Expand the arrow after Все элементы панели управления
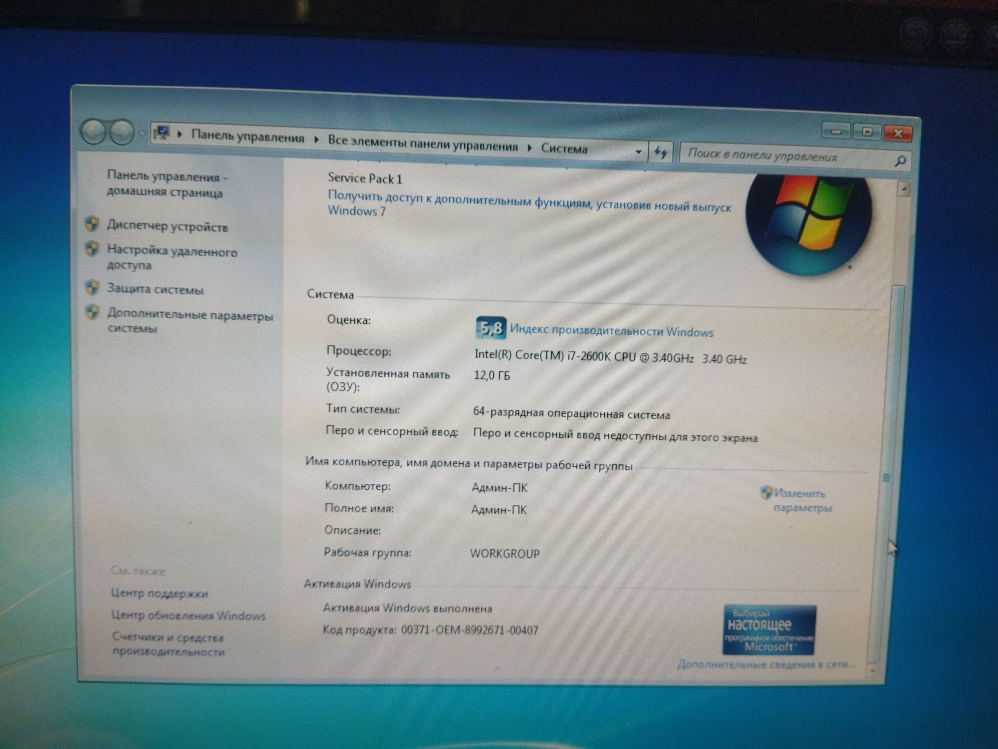This screenshot has height=749, width=998. pos(529,148)
